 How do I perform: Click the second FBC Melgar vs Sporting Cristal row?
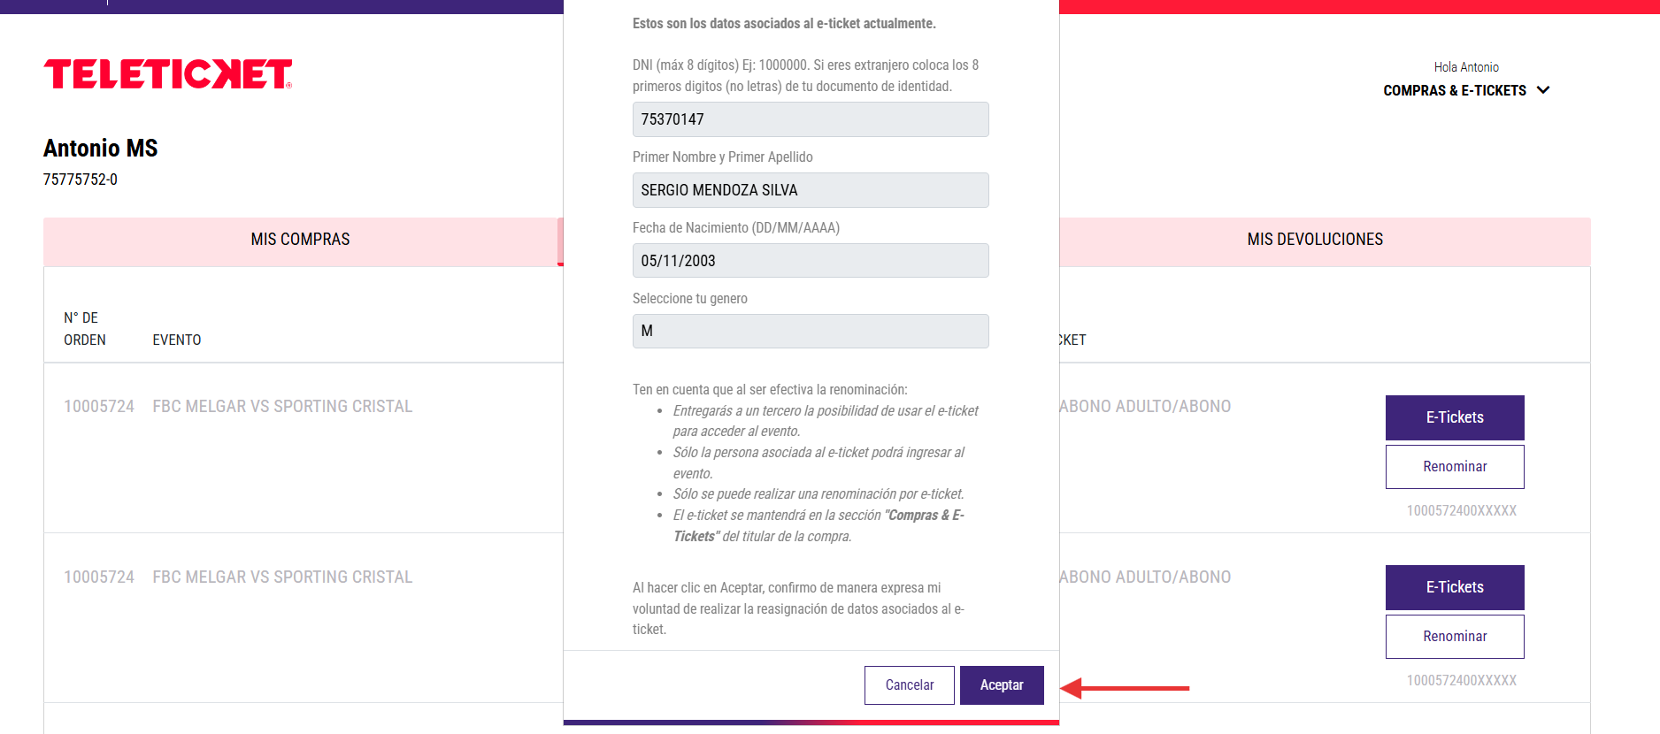(282, 577)
